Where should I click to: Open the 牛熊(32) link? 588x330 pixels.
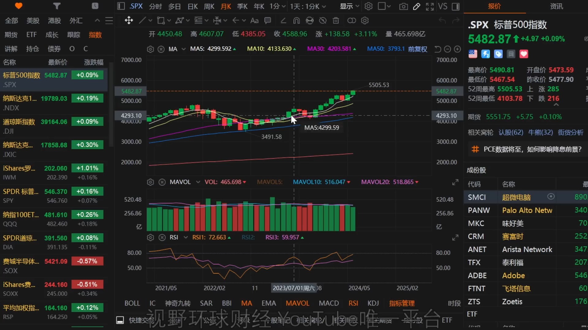point(541,132)
